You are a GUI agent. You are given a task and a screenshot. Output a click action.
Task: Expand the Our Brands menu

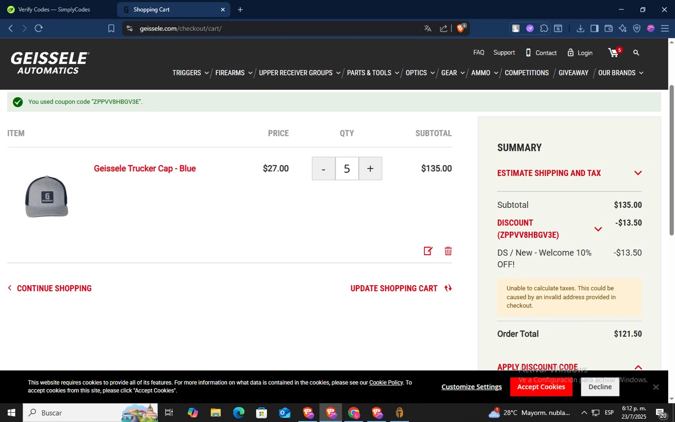621,73
